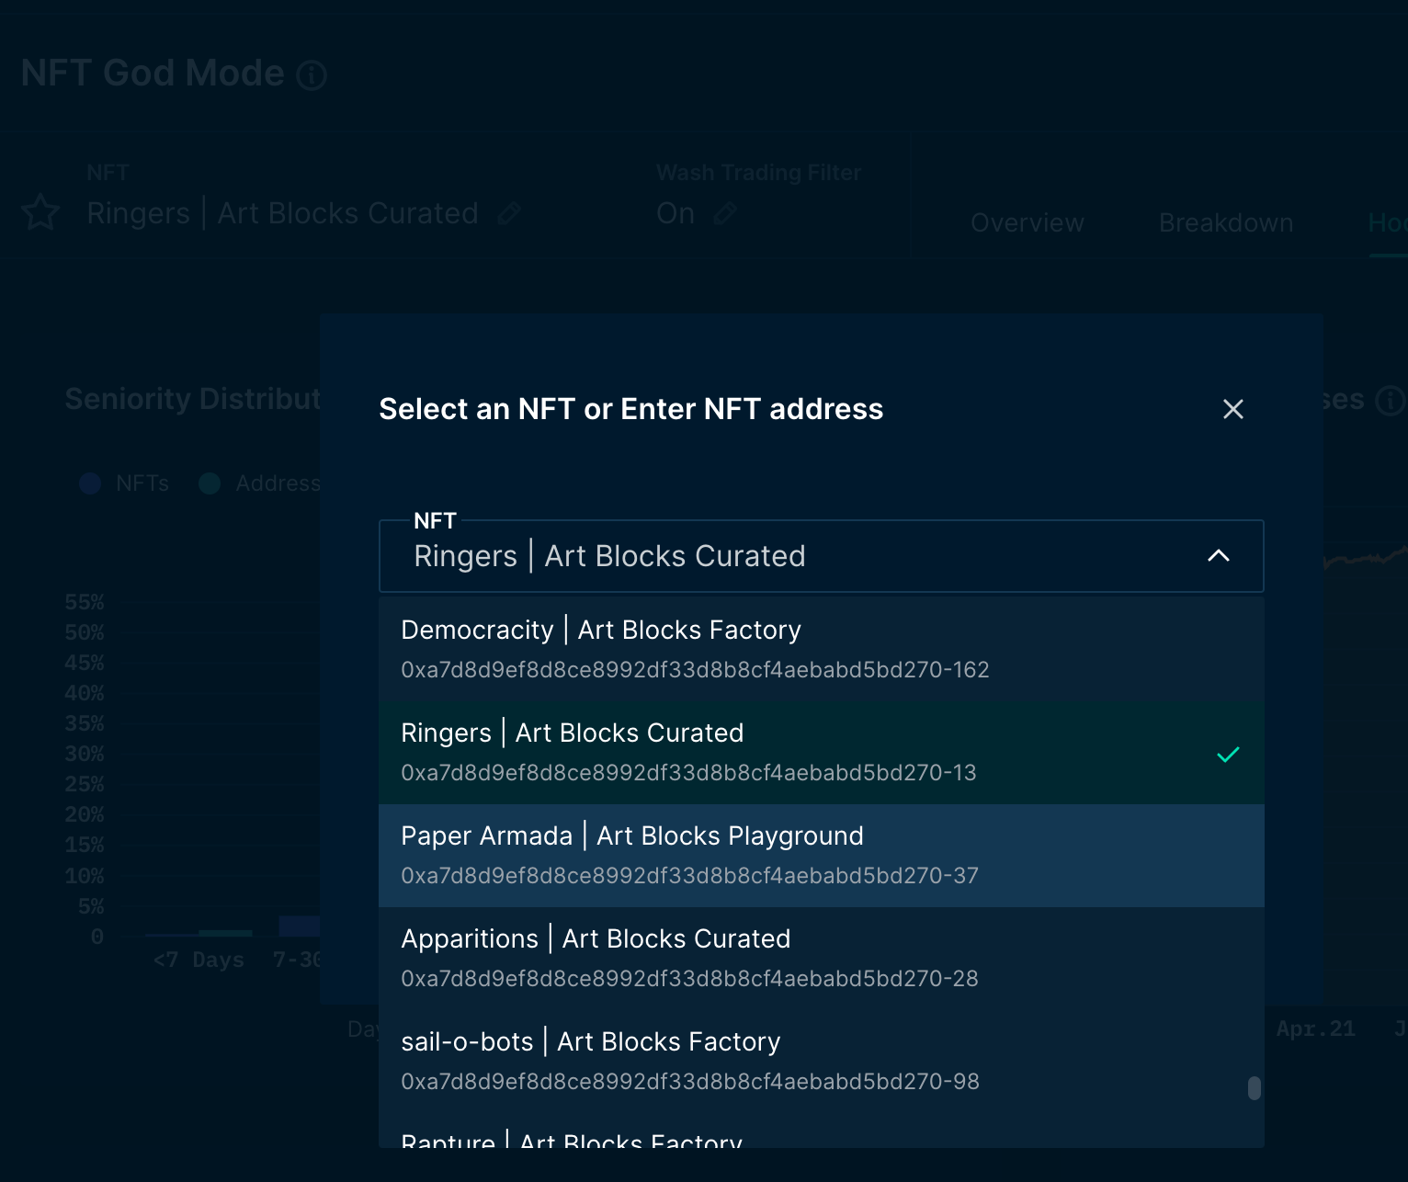The width and height of the screenshot is (1408, 1182).
Task: Toggle the Addresses legend dot in chart
Action: (x=210, y=483)
